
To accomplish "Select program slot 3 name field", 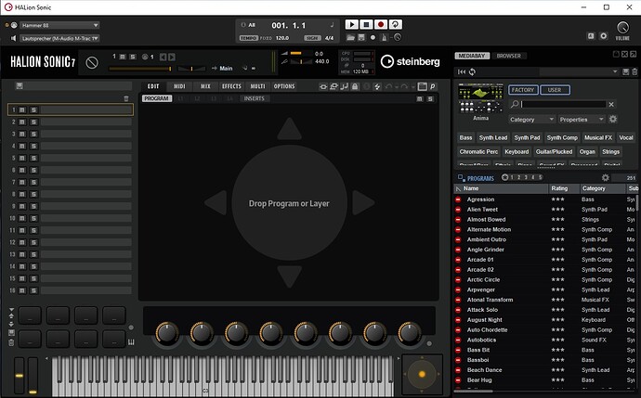I will (x=86, y=134).
